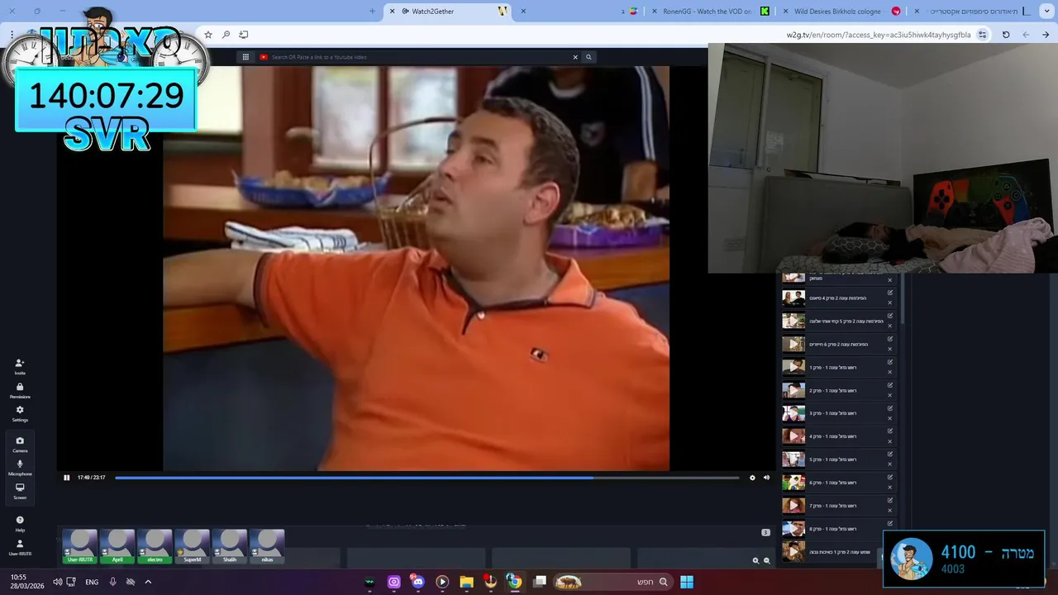Open the User-RRJTR profile in the sidebar
The width and height of the screenshot is (1058, 595).
[x=20, y=547]
